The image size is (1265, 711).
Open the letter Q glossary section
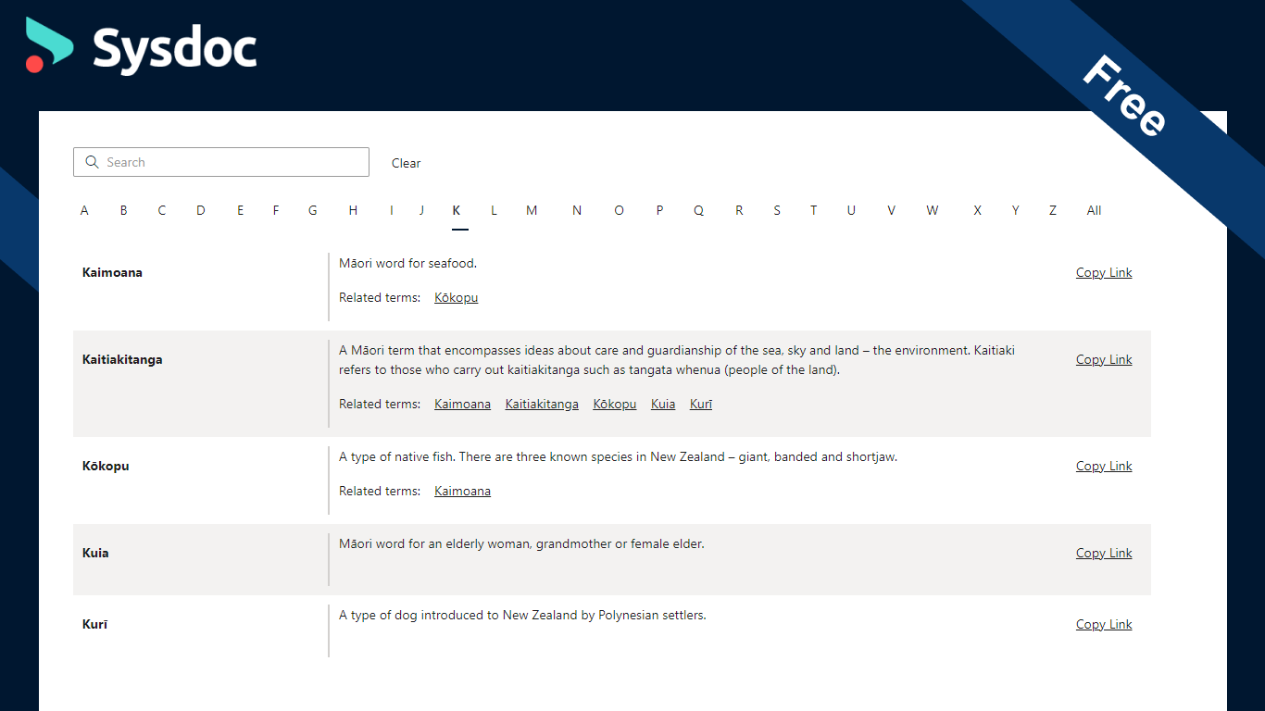pos(698,210)
